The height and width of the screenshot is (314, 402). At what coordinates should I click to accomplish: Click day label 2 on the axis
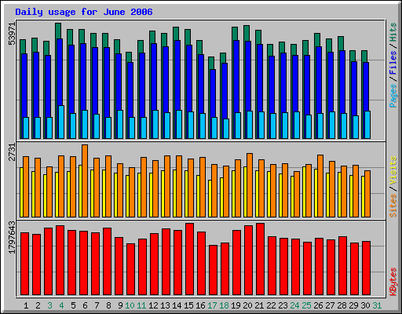[x=38, y=305]
